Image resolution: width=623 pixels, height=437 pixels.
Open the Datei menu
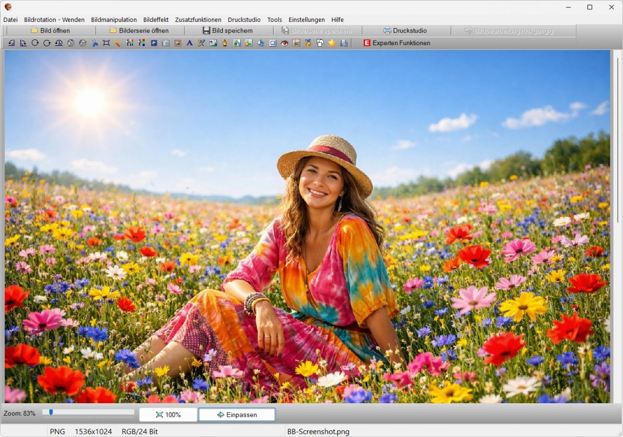10,20
